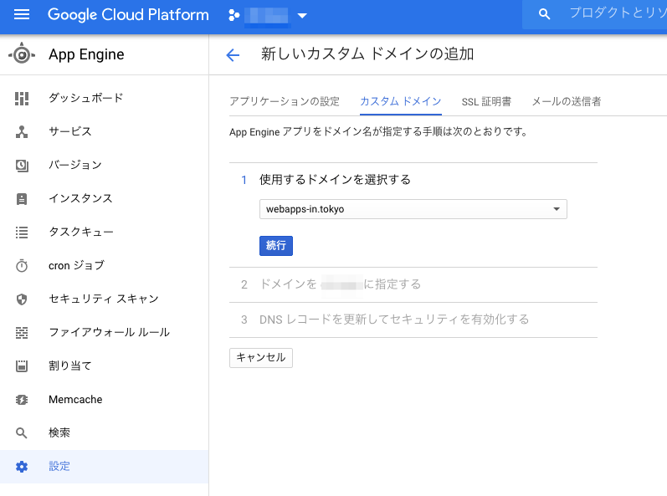Click the Memcache chip icon

click(22, 400)
